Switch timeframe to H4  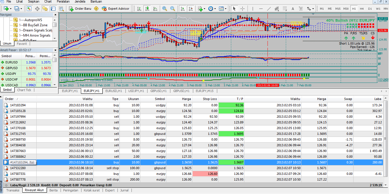point(362,9)
